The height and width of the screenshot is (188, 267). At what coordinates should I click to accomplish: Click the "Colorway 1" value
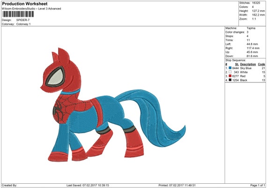click(23, 24)
